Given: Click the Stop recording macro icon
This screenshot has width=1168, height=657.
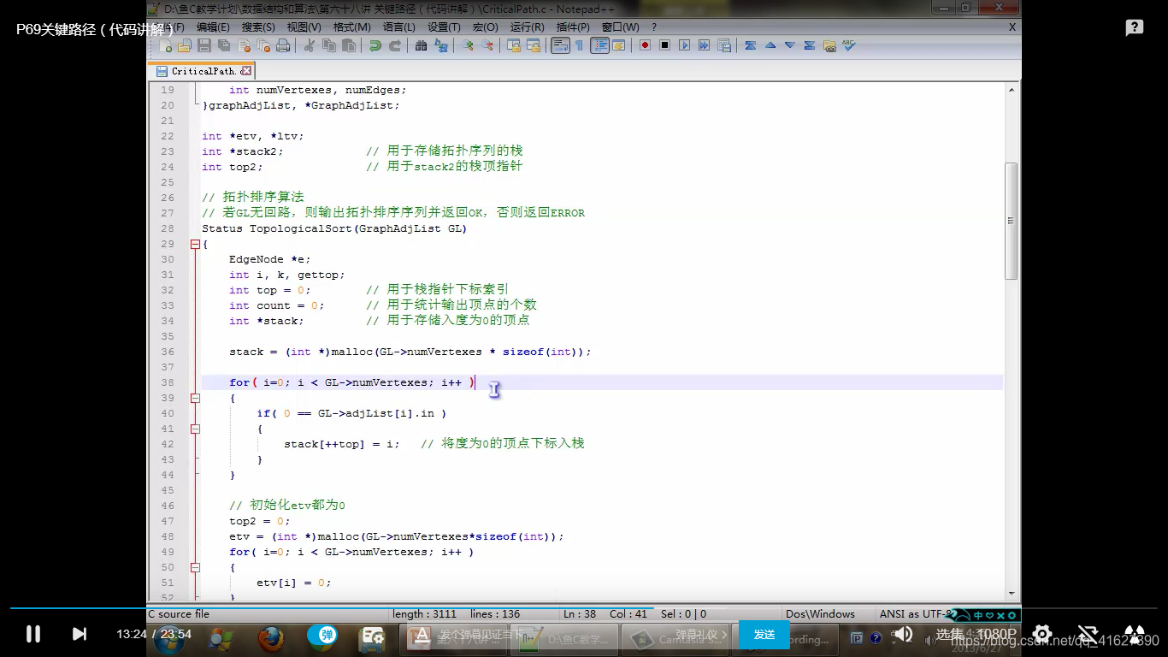Looking at the screenshot, I should pyautogui.click(x=665, y=45).
